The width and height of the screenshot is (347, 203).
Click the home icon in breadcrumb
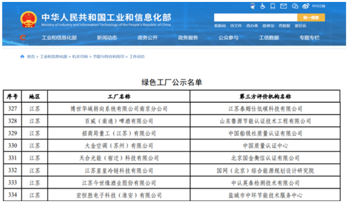(x=22, y=57)
